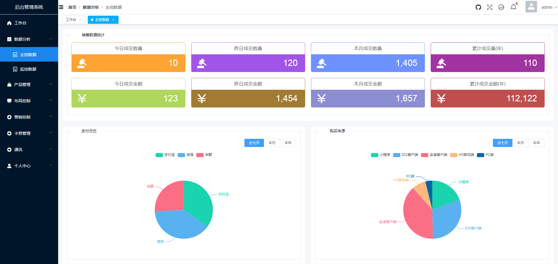
Task: Click the 首页 breadcrumb link
Action: click(x=72, y=7)
